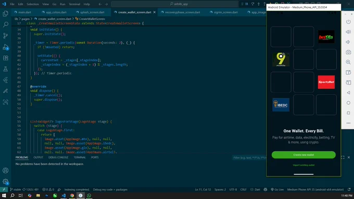
Task: Click the Go Live status bar button
Action: pyautogui.click(x=277, y=190)
